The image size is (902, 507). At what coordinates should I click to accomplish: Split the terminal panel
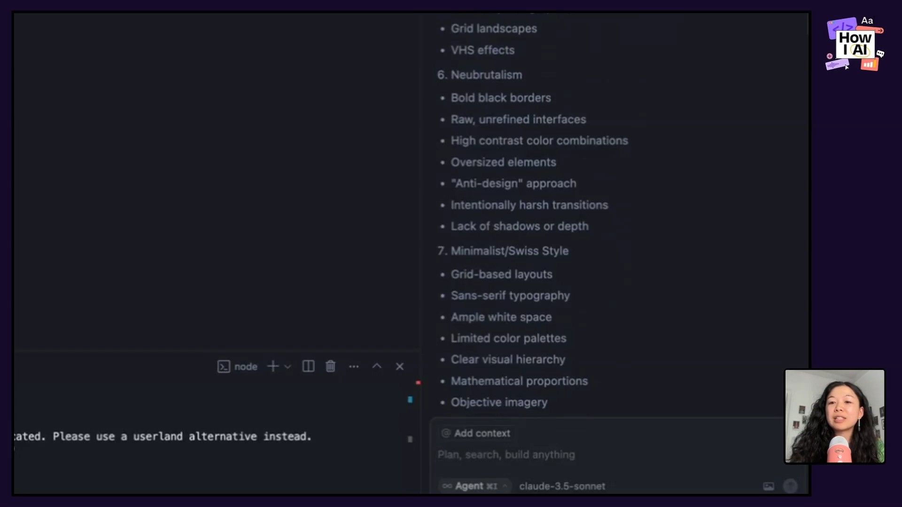point(308,366)
